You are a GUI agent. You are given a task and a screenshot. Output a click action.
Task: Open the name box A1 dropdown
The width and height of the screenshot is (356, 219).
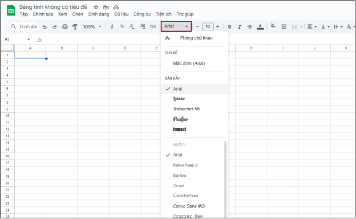(28, 39)
